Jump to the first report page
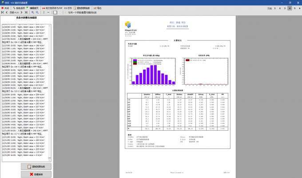Screen dimensions: 302x178 pyautogui.click(x=3, y=12)
